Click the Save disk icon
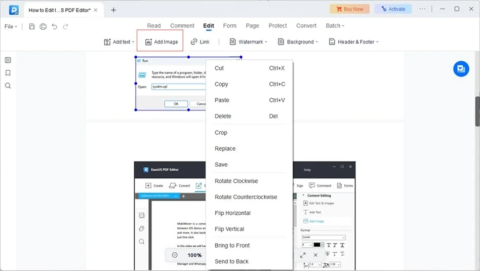 point(32,26)
